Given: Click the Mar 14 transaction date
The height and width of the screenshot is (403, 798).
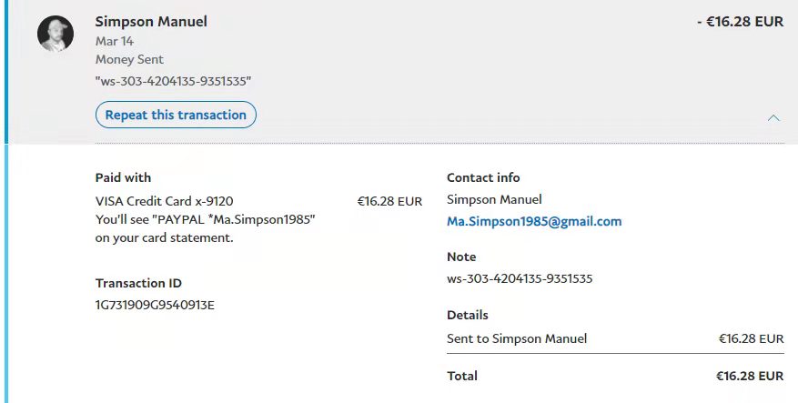Looking at the screenshot, I should pyautogui.click(x=113, y=41).
